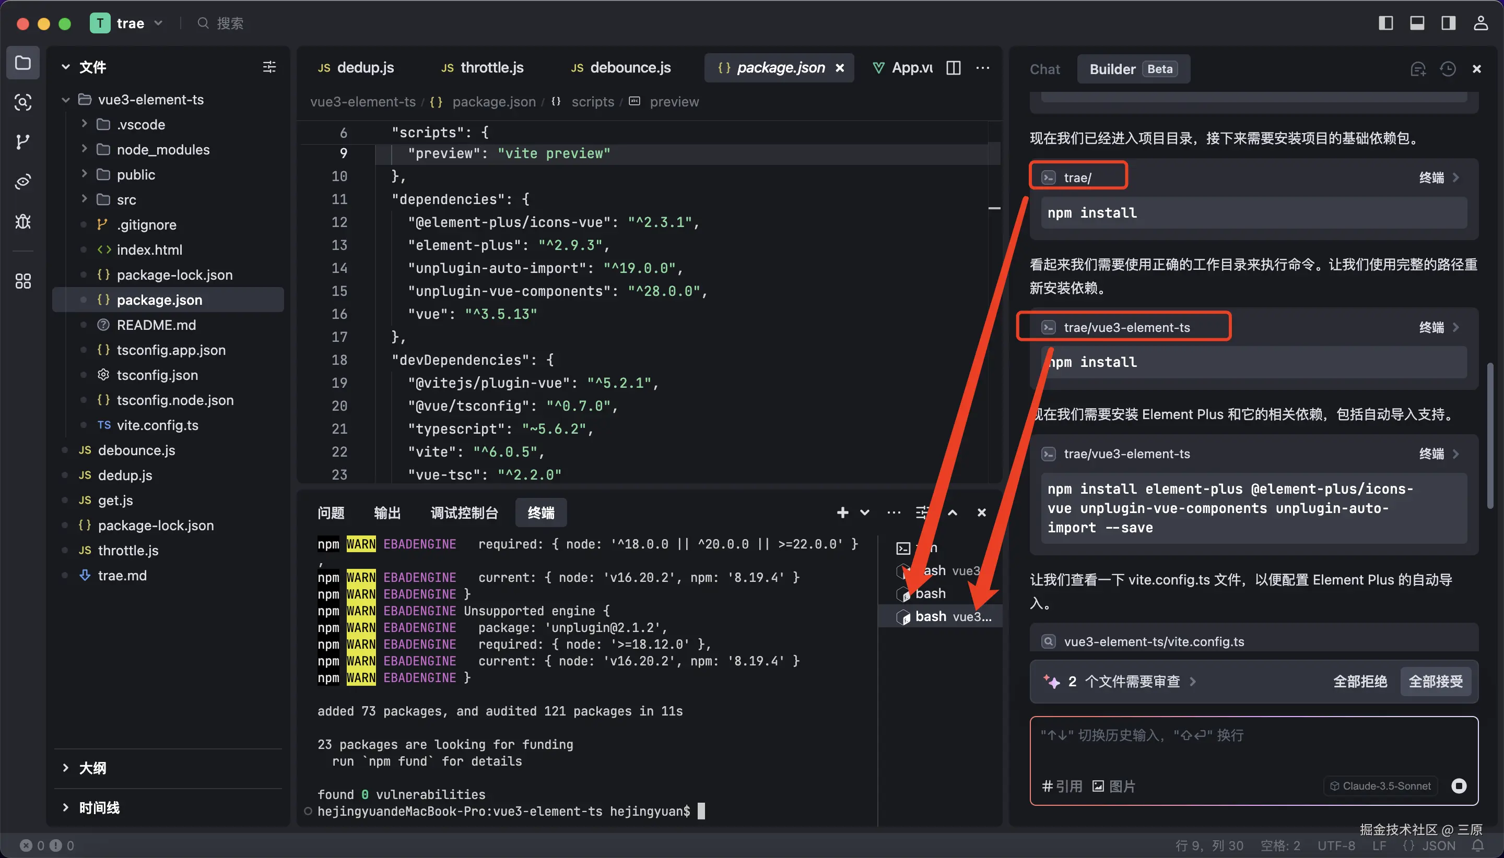This screenshot has width=1504, height=858.
Task: Toggle the right sidebar layout icon
Action: [x=1448, y=23]
